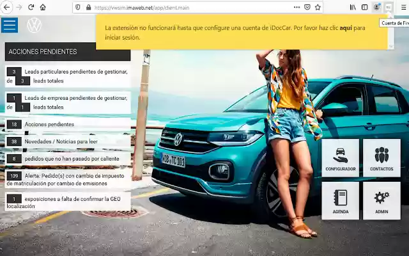This screenshot has width=409, height=256.
Task: Click the 38 news count badge
Action: [x=14, y=141]
